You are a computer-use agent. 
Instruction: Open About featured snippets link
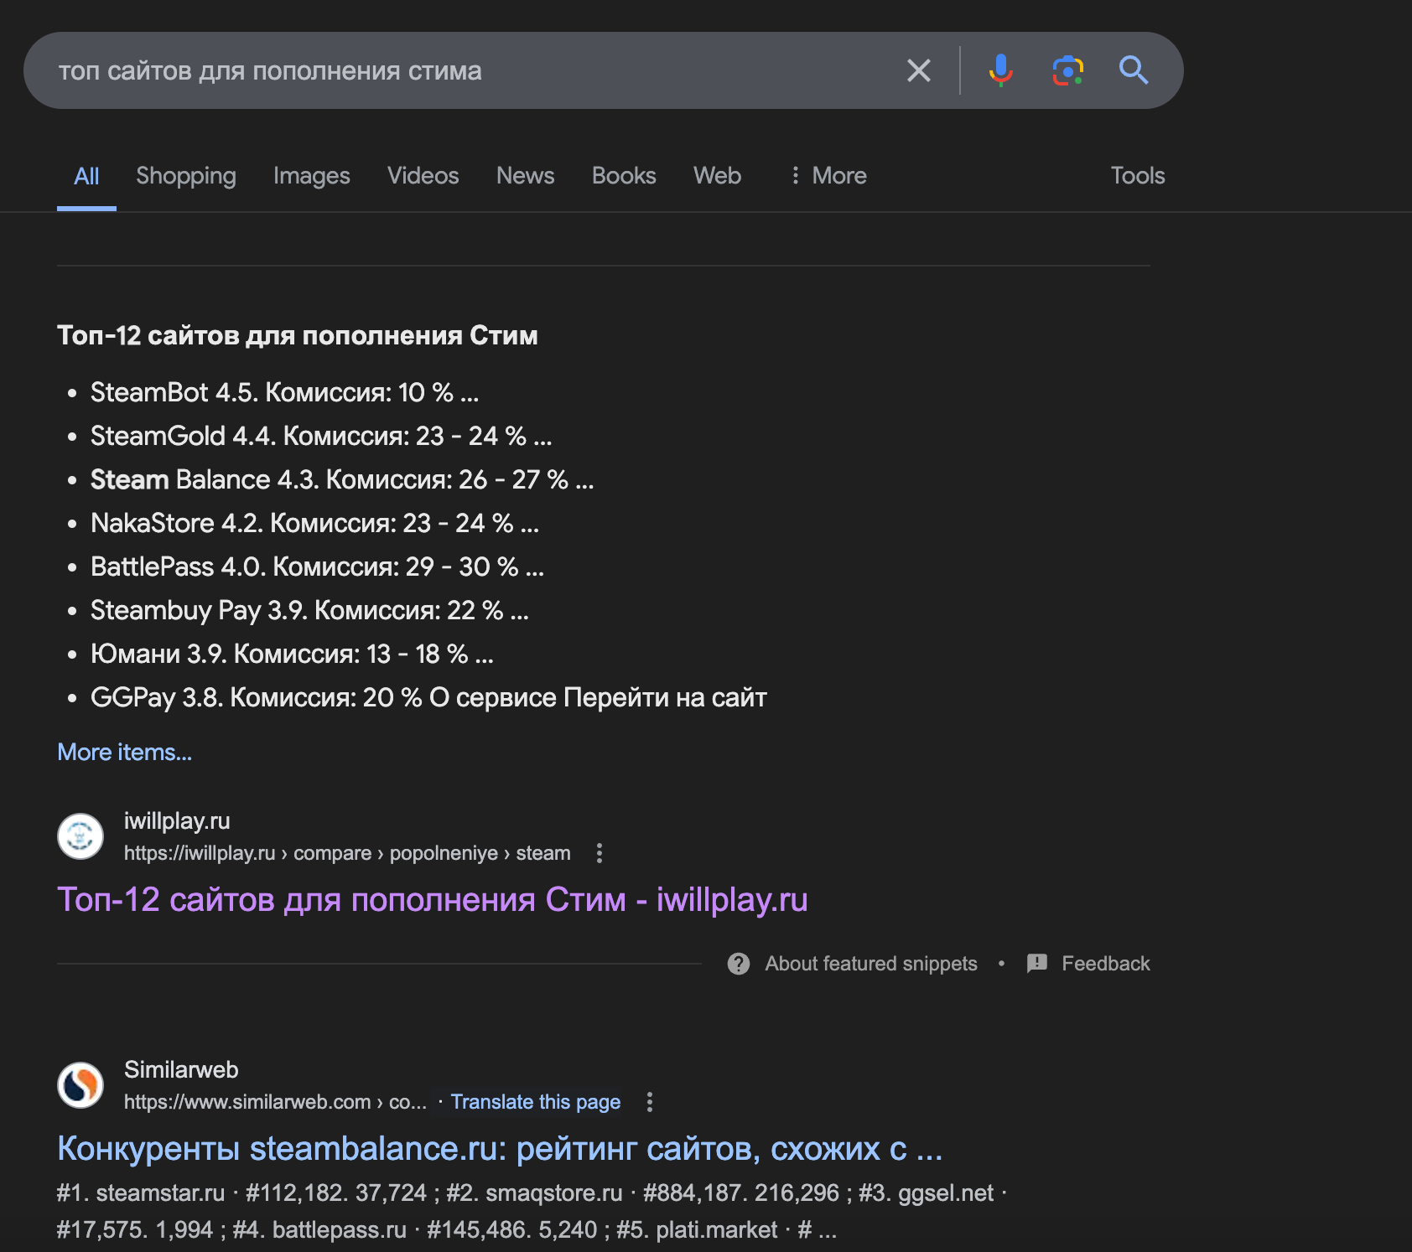[x=871, y=964]
